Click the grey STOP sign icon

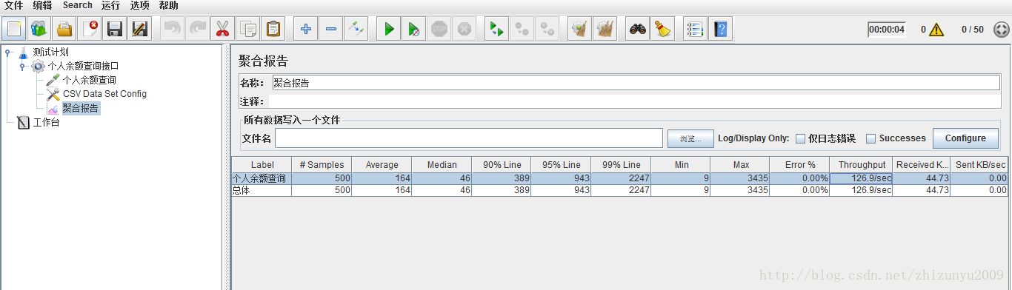pos(439,30)
